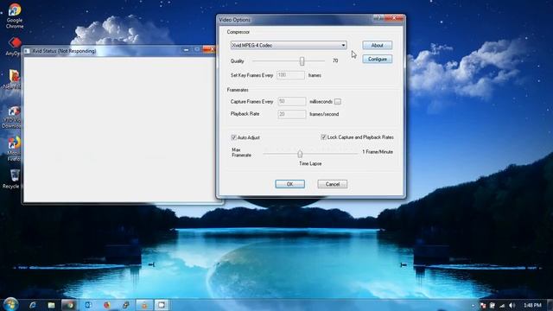Click the 1 Frame/Minute label
The image size is (553, 311).
pyautogui.click(x=378, y=152)
